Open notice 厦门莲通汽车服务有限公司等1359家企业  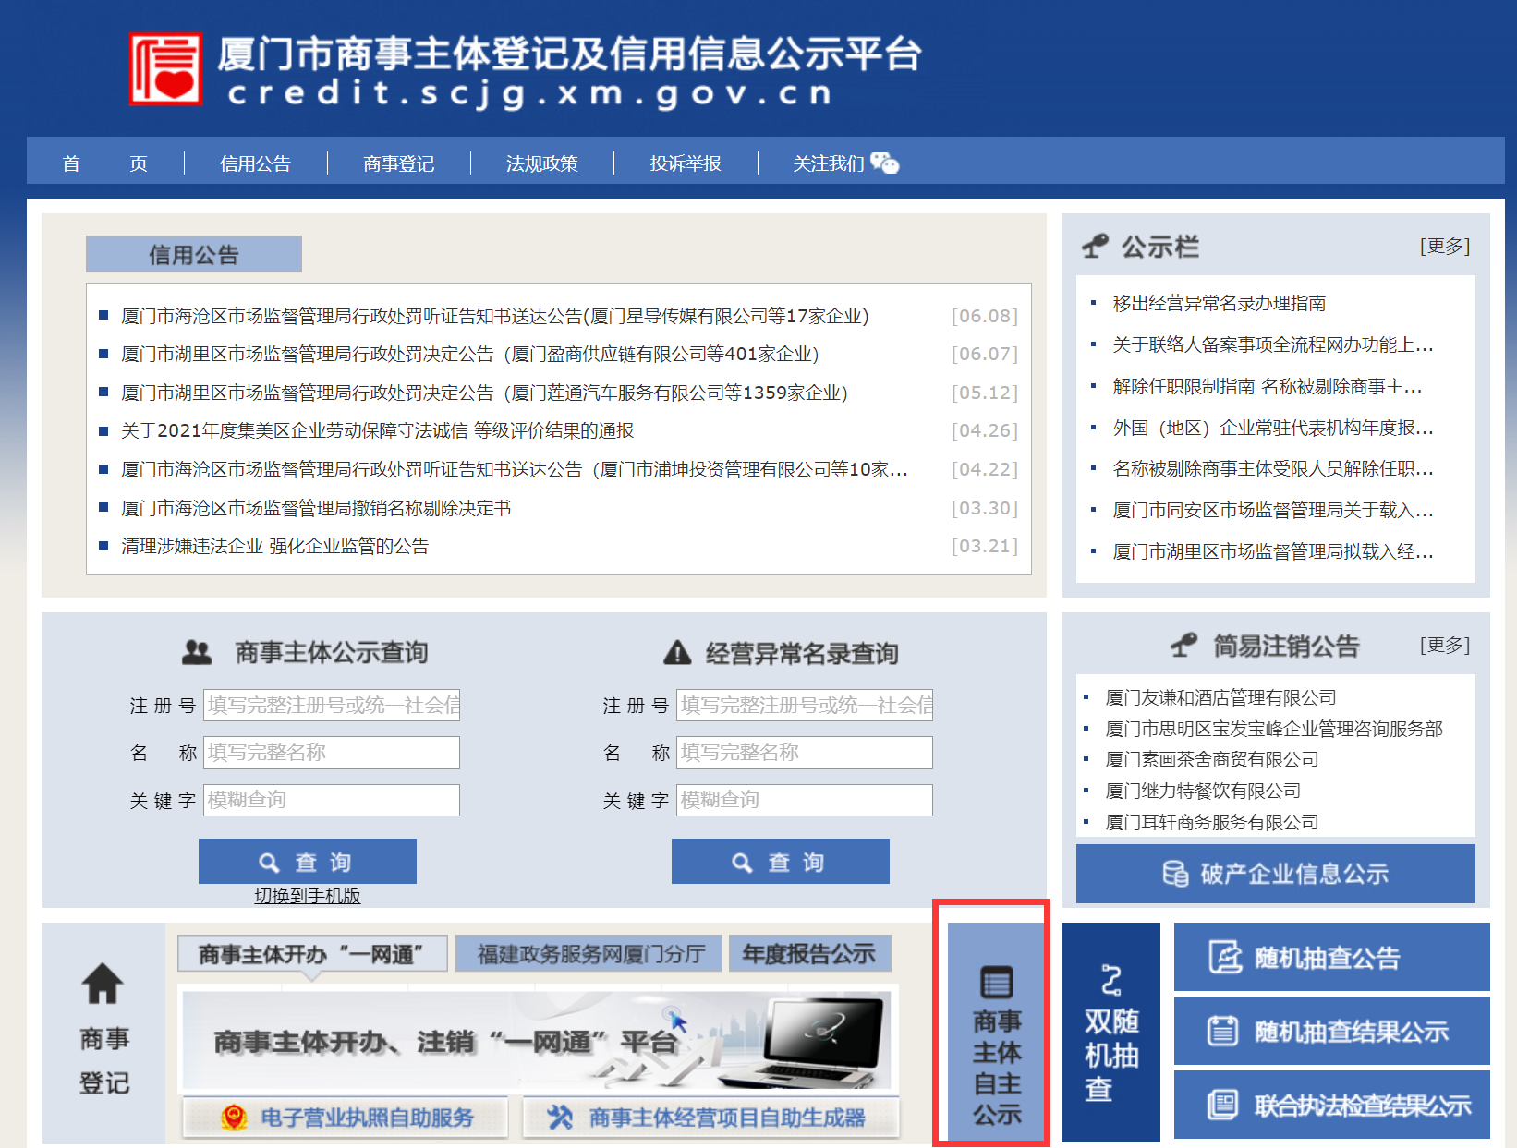pos(485,393)
